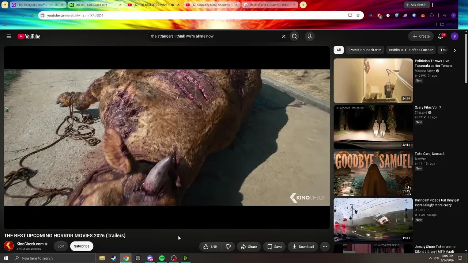Open the YouTube guide hamburger menu
The width and height of the screenshot is (468, 263).
[x=9, y=36]
